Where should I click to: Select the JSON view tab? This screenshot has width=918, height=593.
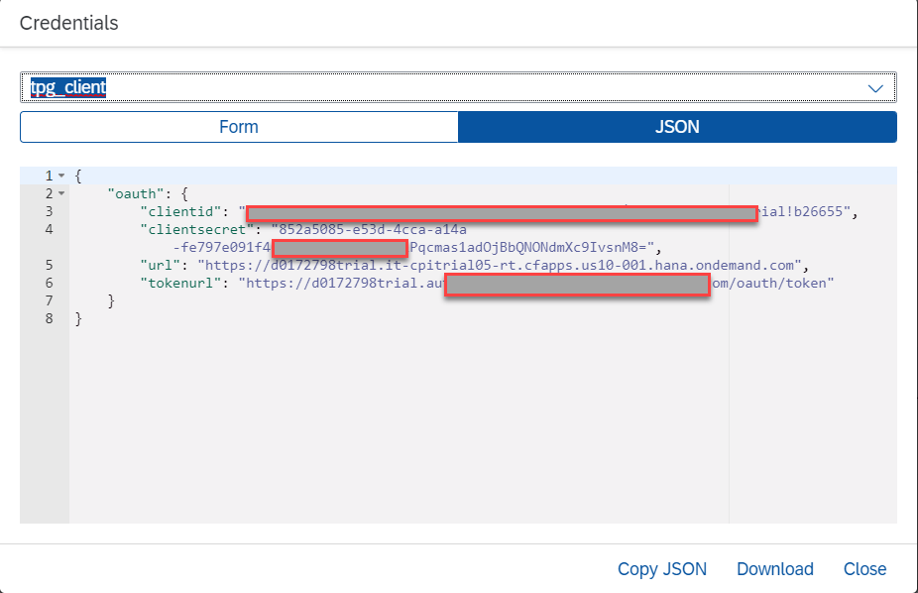click(x=677, y=127)
